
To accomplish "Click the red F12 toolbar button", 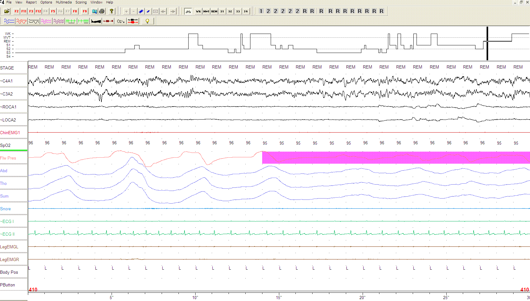I will coord(38,11).
